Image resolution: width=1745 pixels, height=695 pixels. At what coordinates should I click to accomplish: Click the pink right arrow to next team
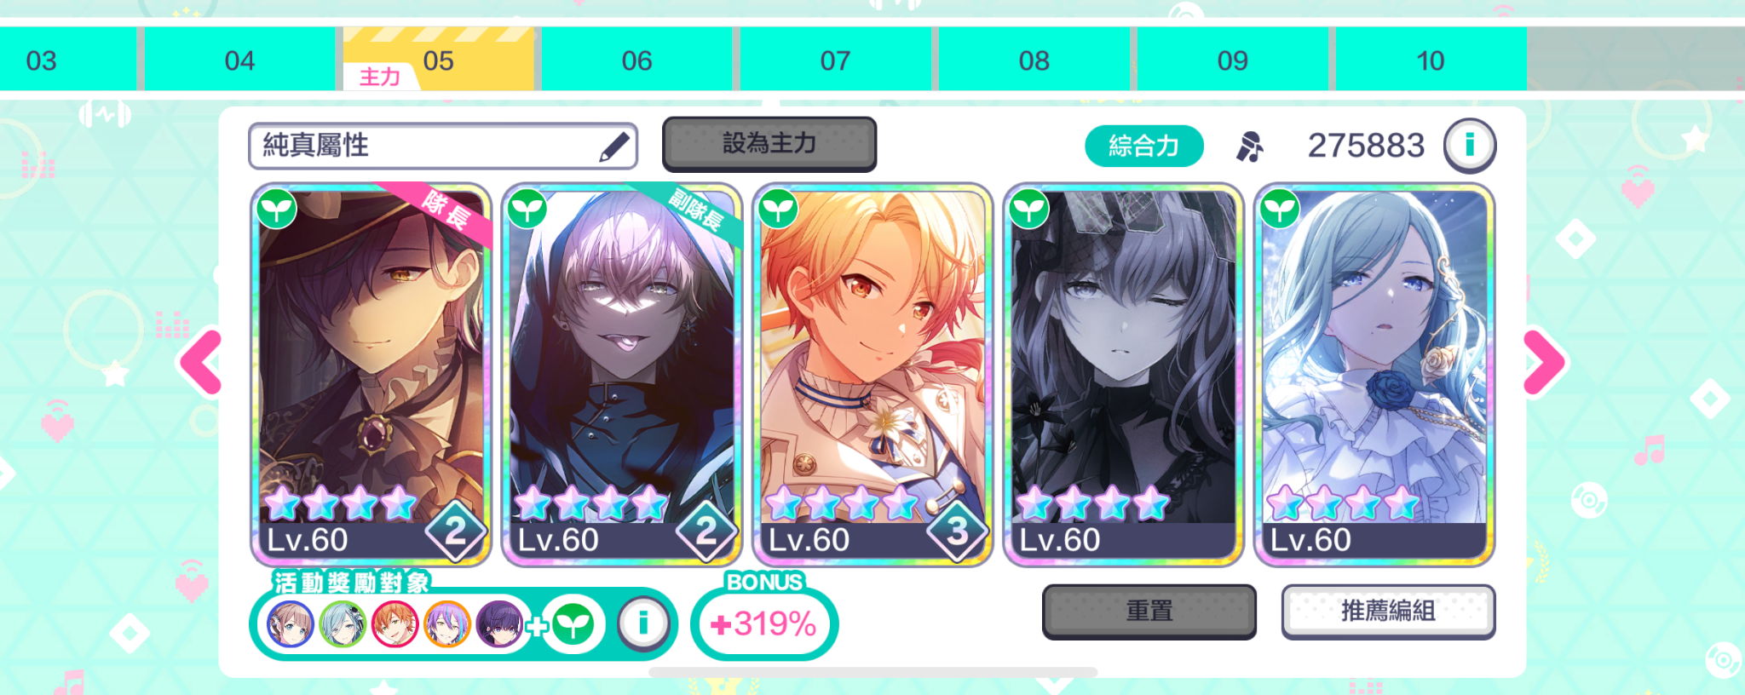1544,363
